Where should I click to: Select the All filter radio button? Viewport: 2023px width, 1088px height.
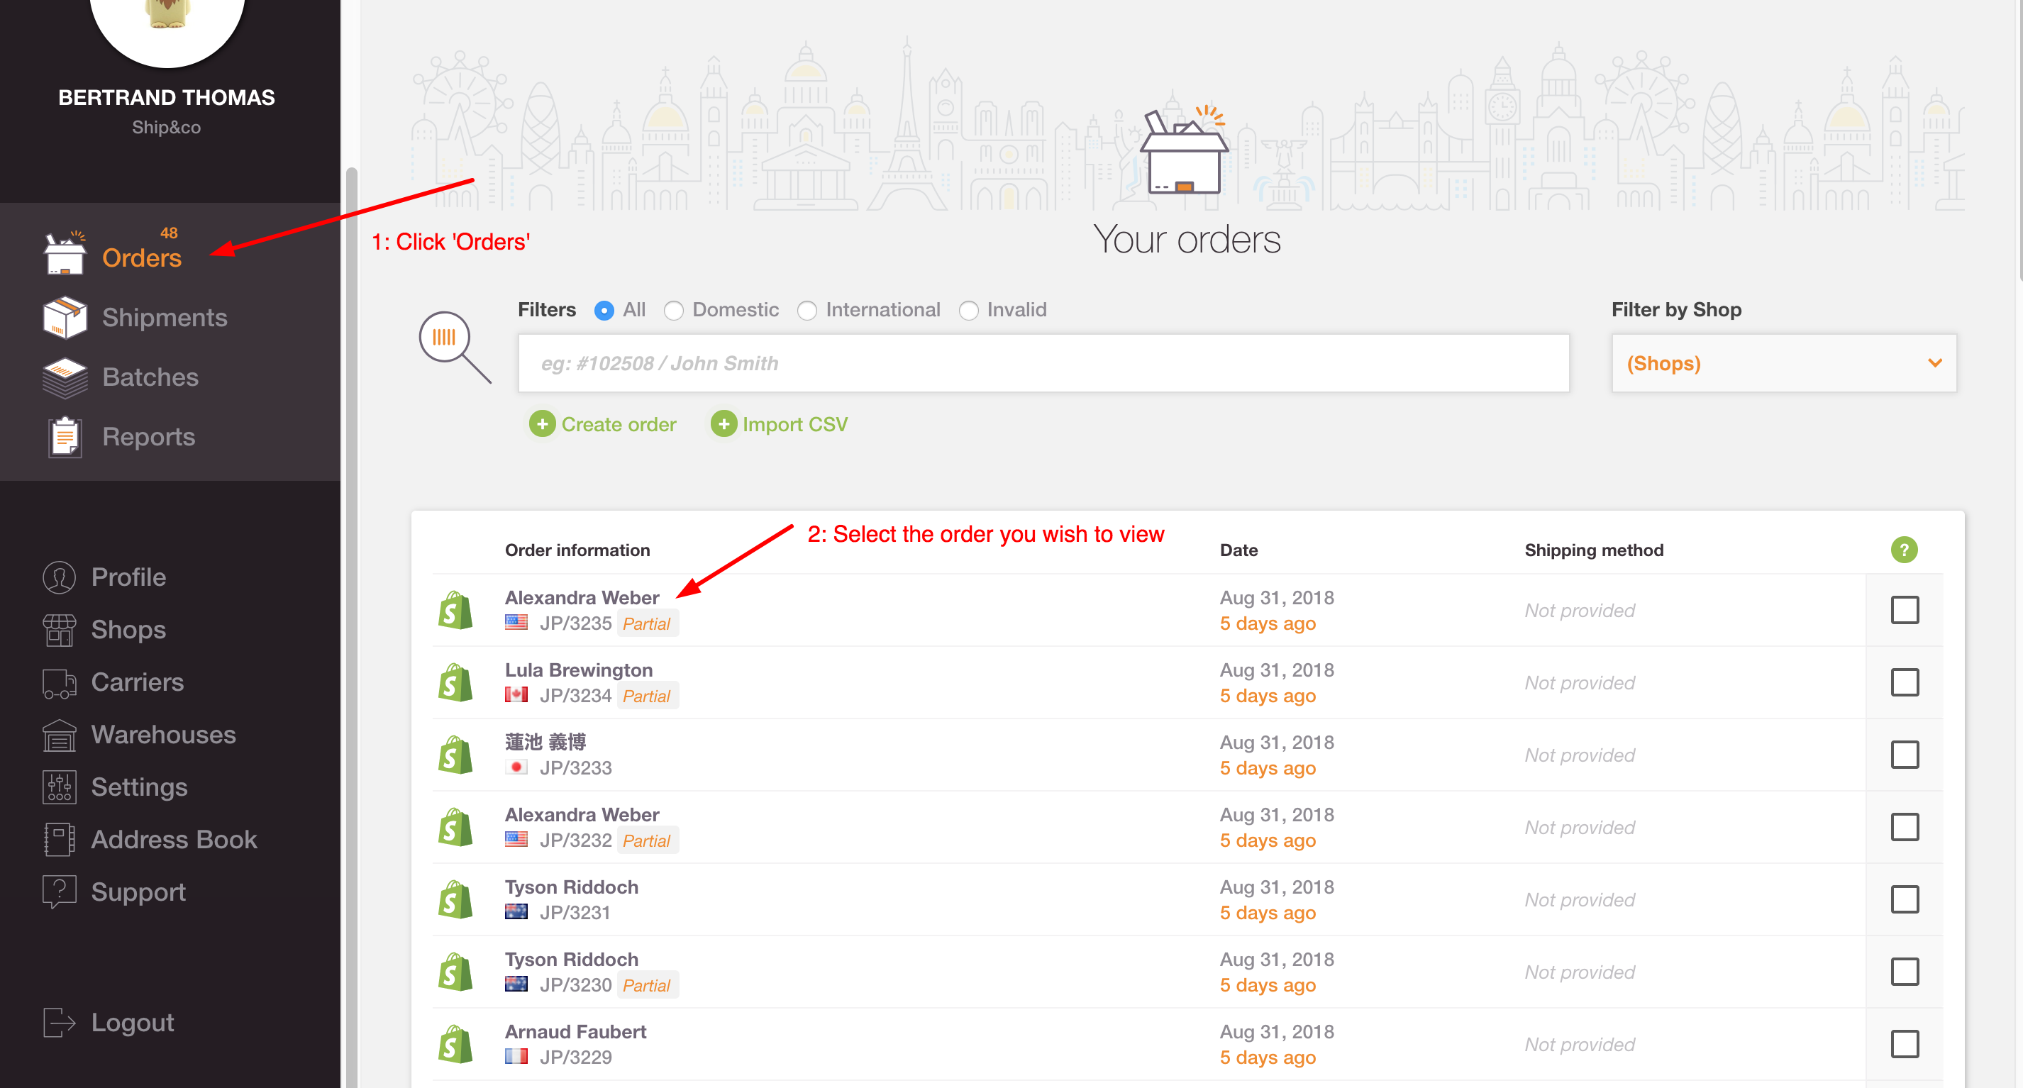coord(604,310)
